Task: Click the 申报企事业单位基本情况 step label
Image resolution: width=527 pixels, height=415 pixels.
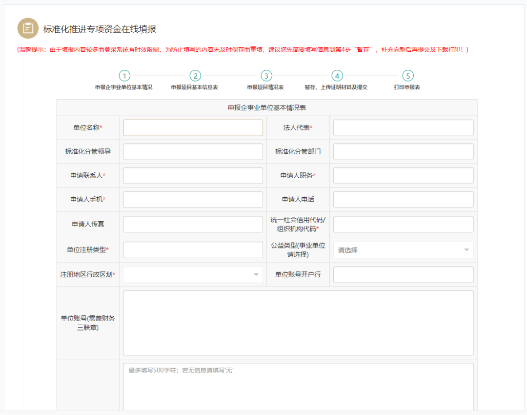Action: (x=124, y=88)
